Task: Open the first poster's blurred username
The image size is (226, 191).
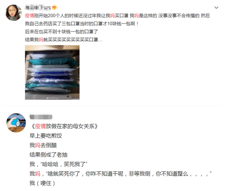Action: [38, 7]
